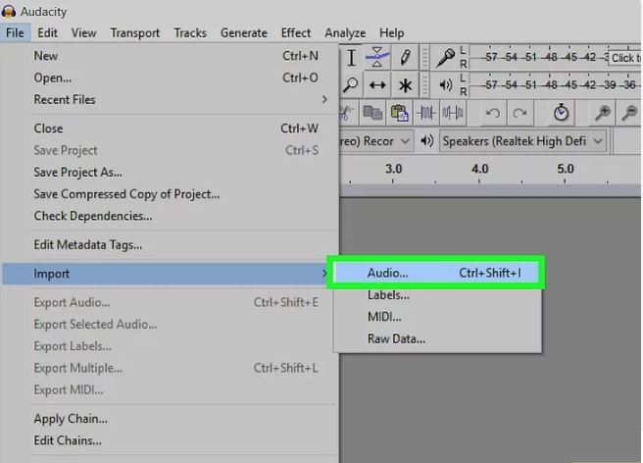Click the Sync-Lock clock icon
643x463 pixels.
(561, 113)
